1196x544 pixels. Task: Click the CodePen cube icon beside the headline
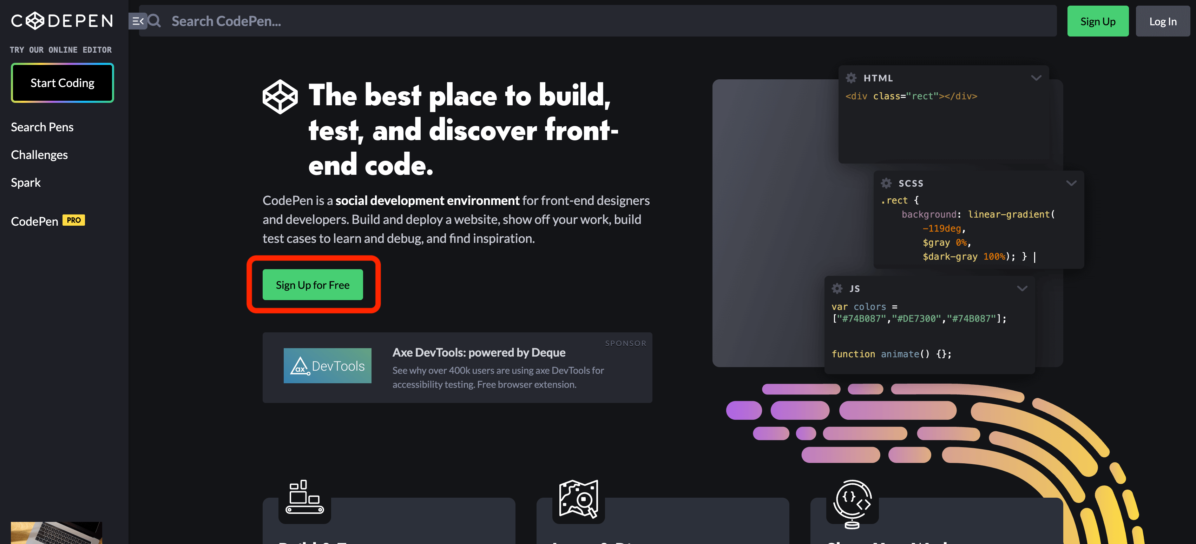[280, 97]
